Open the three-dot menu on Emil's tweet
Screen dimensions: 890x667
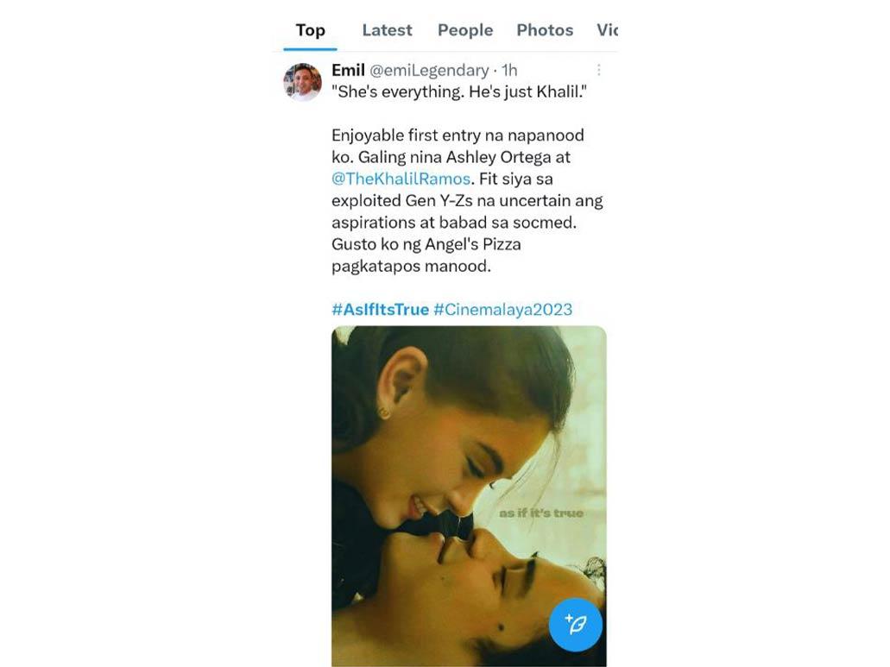[599, 70]
